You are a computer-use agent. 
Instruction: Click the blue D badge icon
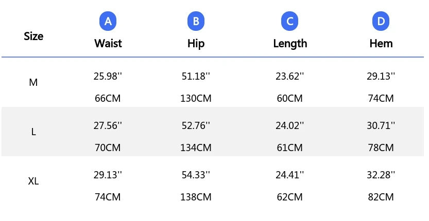click(x=381, y=22)
